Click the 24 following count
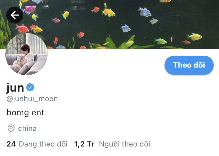 point(11,144)
